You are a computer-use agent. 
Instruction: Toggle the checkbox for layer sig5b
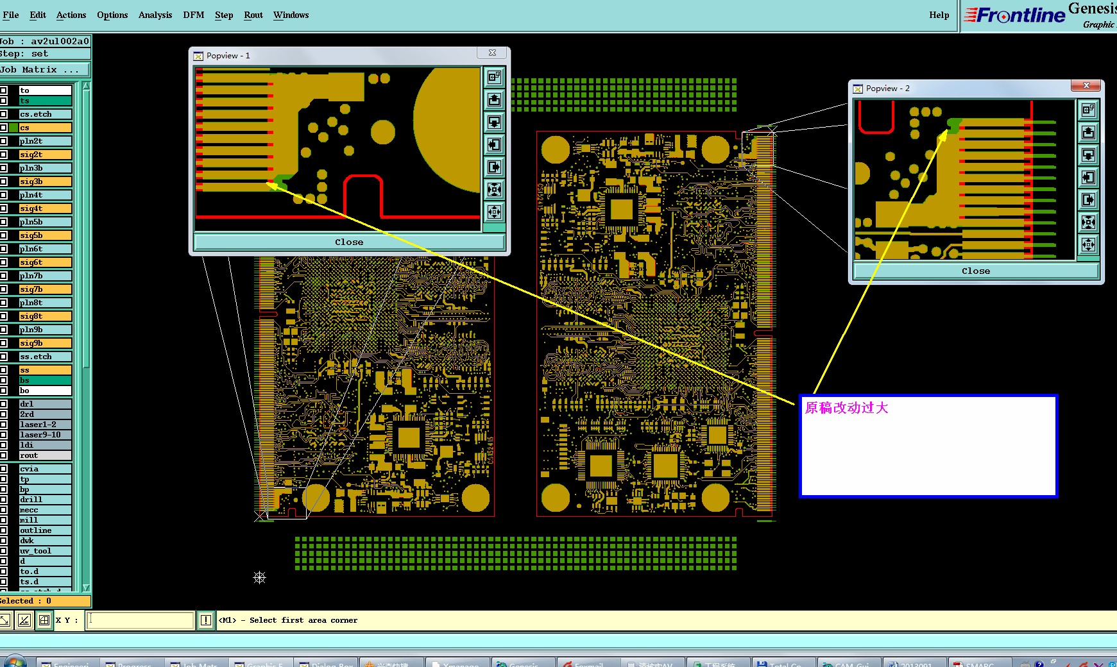4,235
